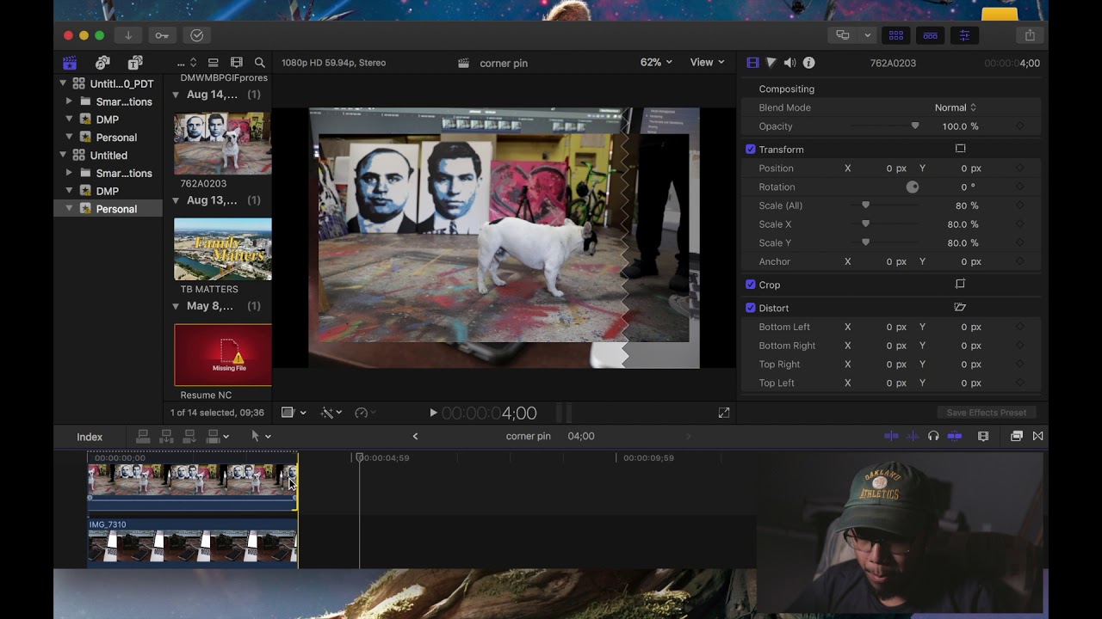Toggle the Timeline panel button
The width and height of the screenshot is (1102, 619).
[x=930, y=35]
